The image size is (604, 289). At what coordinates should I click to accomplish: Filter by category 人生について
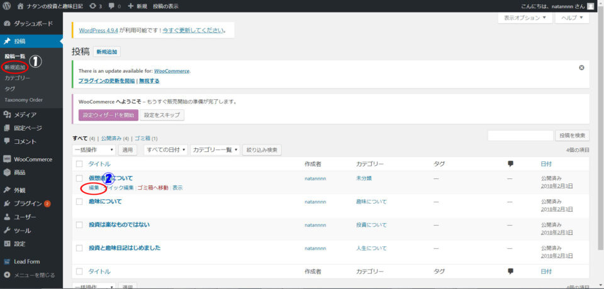coord(371,248)
